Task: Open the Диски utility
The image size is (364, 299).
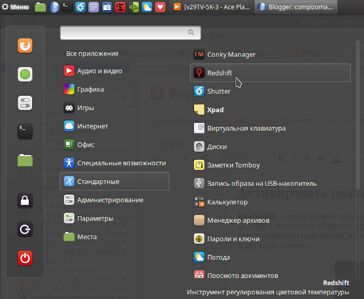Action: click(270, 146)
